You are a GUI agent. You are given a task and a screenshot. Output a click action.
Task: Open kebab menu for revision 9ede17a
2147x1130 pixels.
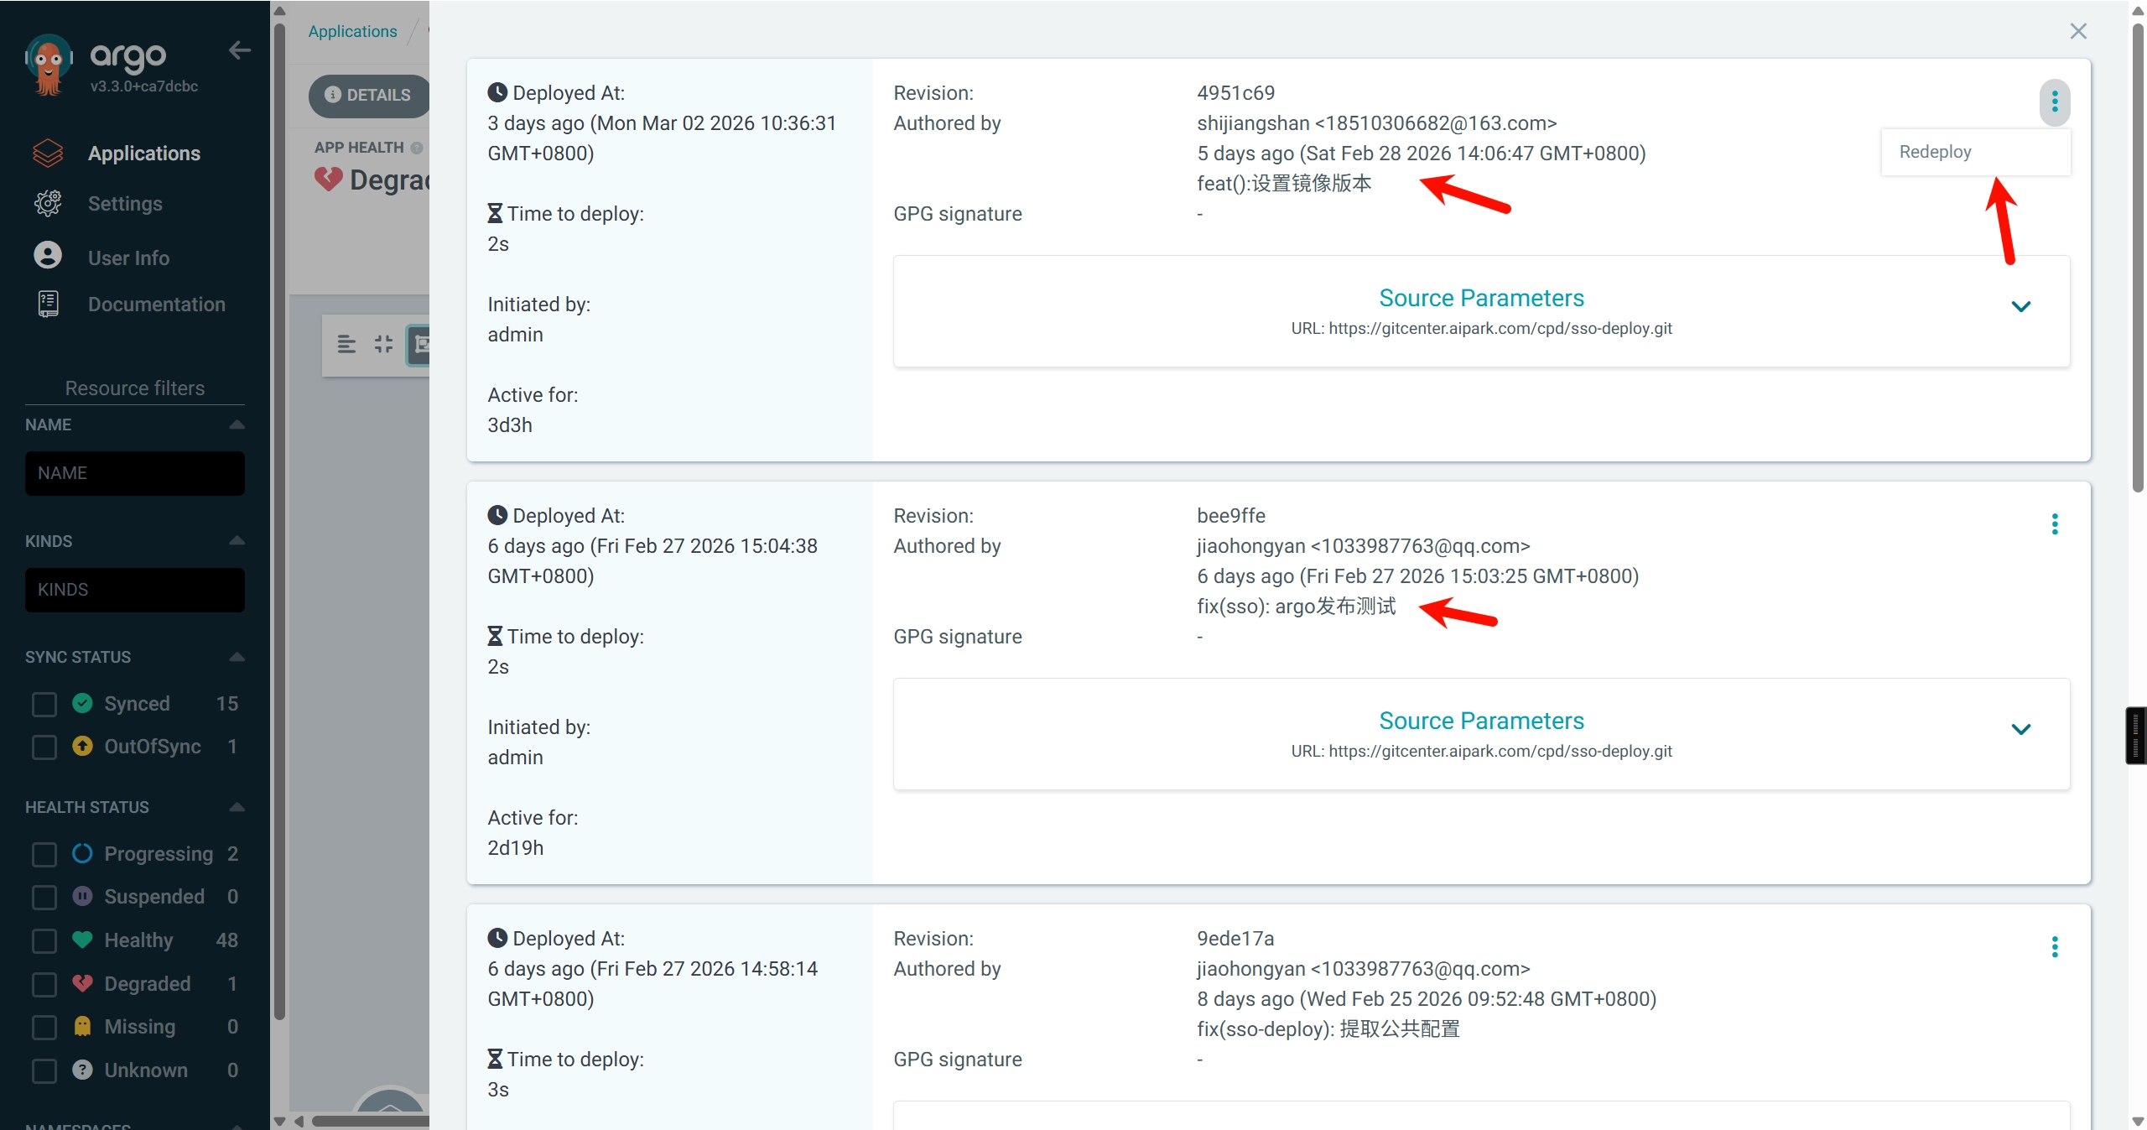coord(2055,947)
